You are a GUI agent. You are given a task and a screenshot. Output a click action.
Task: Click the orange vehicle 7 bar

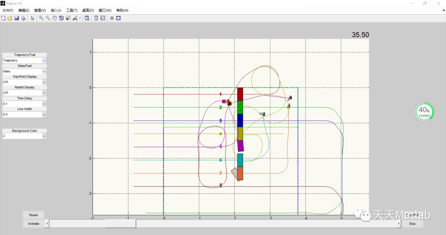[240, 174]
